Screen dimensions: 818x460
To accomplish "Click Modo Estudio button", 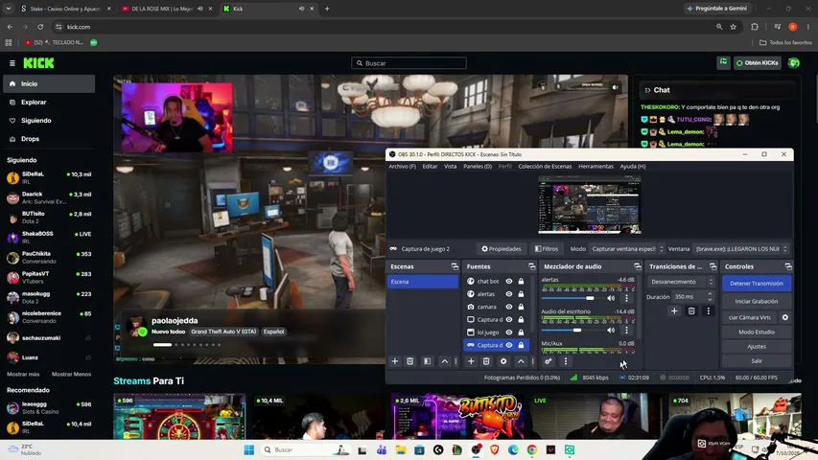I will [x=757, y=332].
